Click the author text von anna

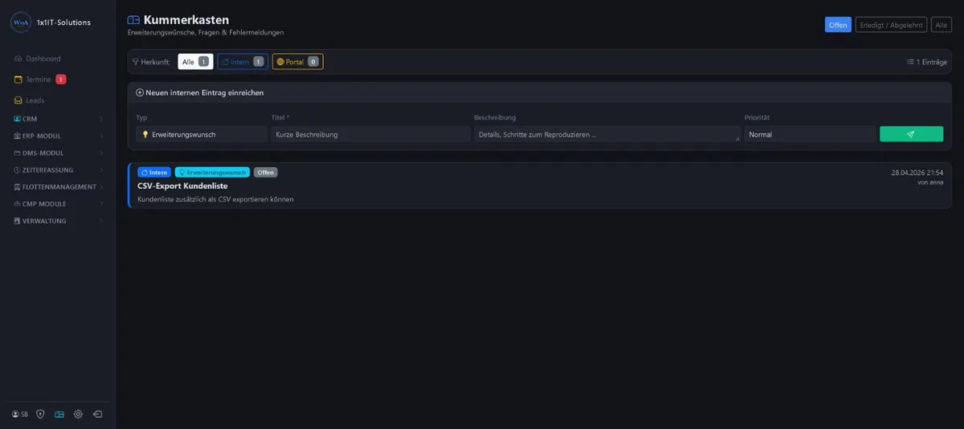coord(930,182)
